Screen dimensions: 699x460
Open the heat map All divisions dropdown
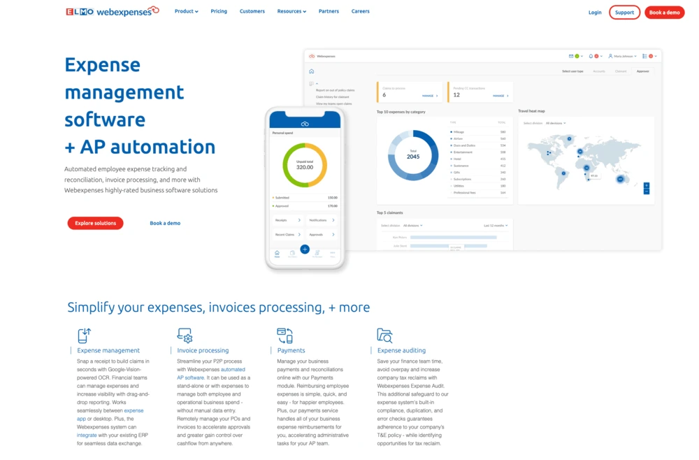556,123
